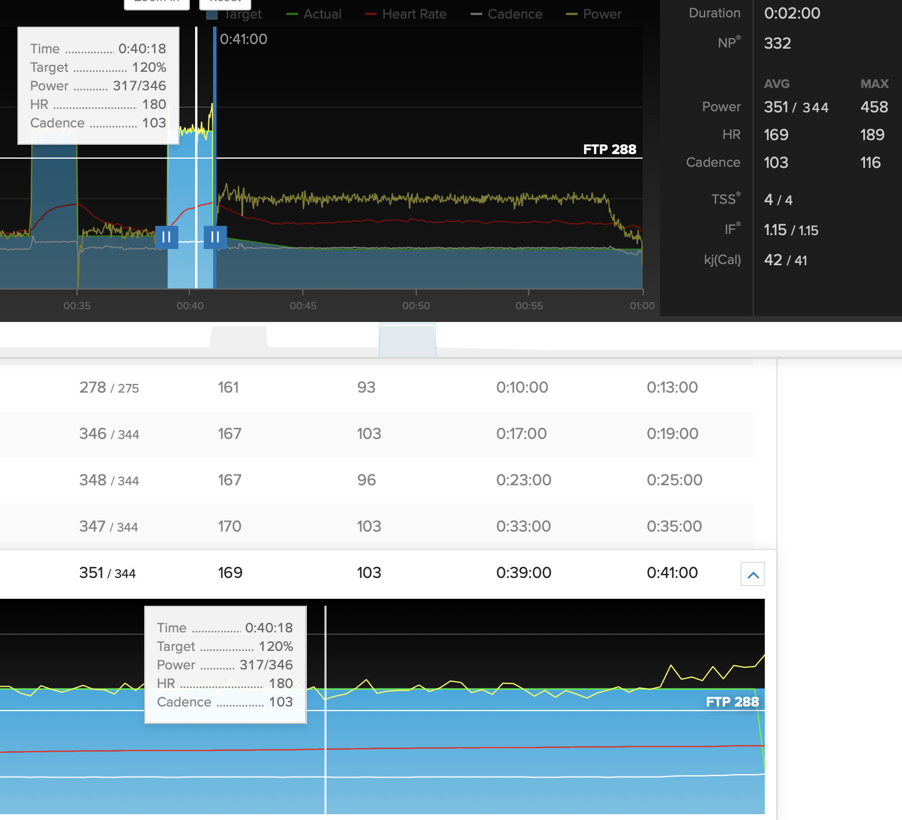This screenshot has width=902, height=820.
Task: Click the average power 351 / 344 in stats panel
Action: tap(797, 107)
